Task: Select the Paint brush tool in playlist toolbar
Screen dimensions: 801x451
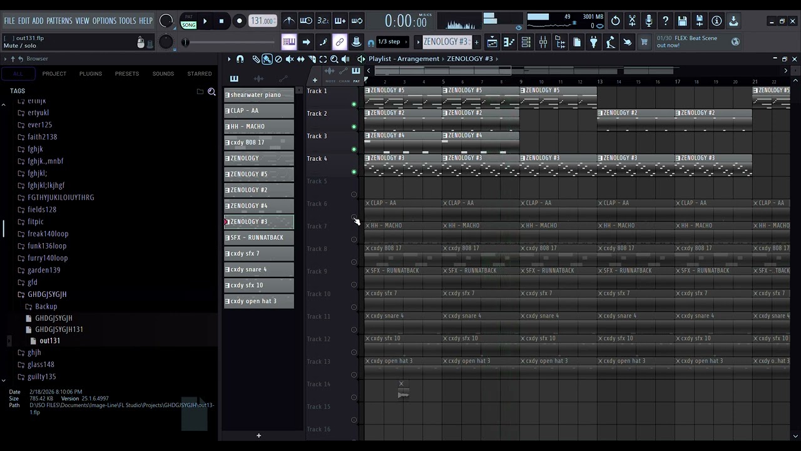Action: [x=267, y=59]
